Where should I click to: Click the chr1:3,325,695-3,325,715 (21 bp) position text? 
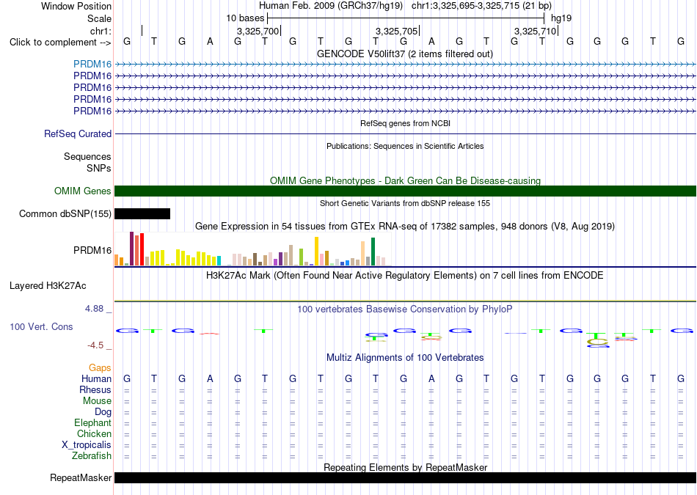[x=481, y=6]
